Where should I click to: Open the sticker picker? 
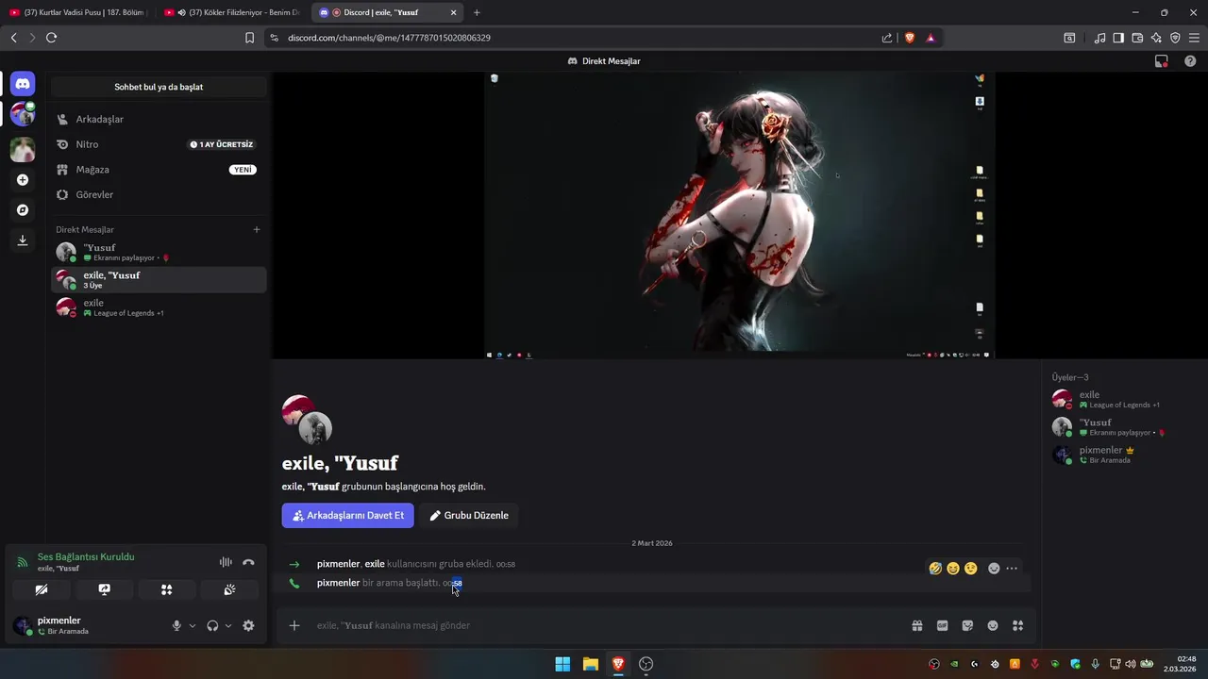pos(967,625)
